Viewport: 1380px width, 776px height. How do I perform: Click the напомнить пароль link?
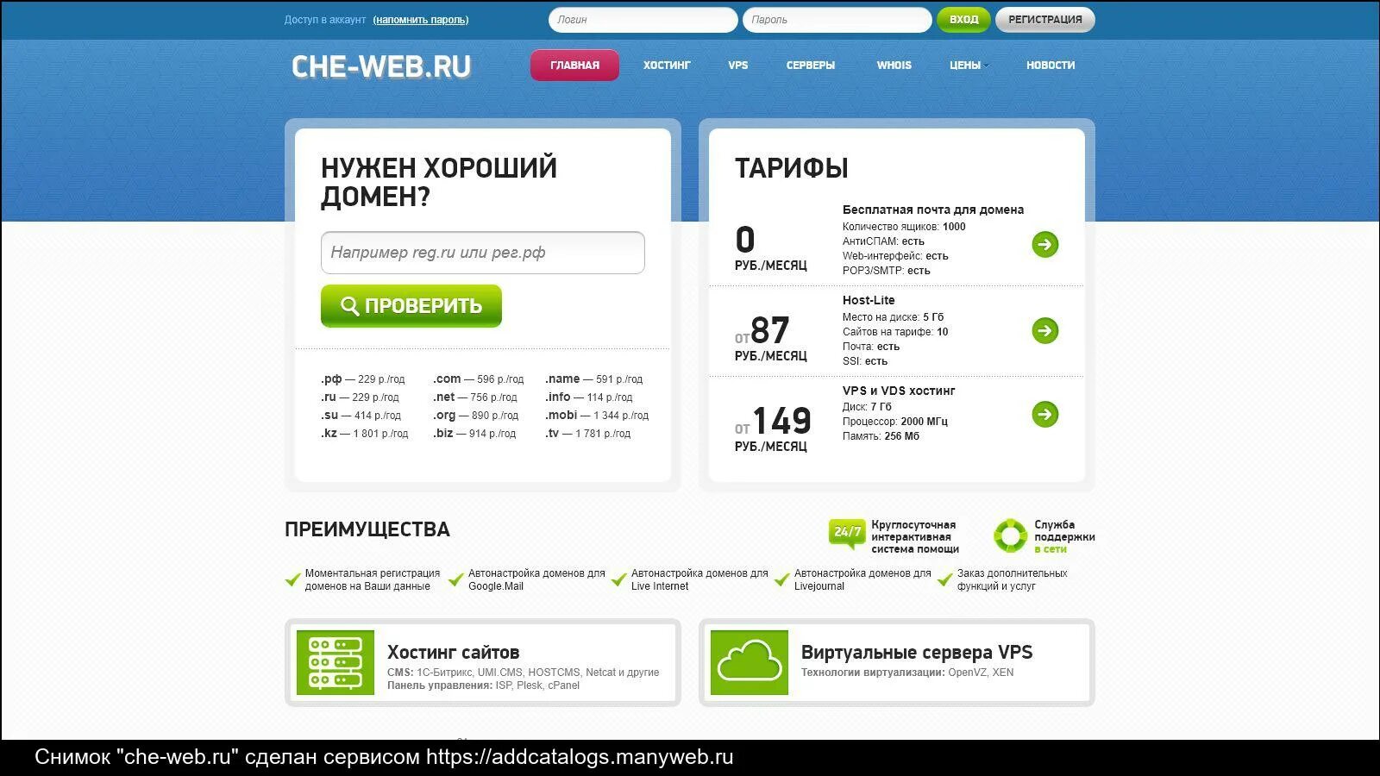pyautogui.click(x=421, y=20)
